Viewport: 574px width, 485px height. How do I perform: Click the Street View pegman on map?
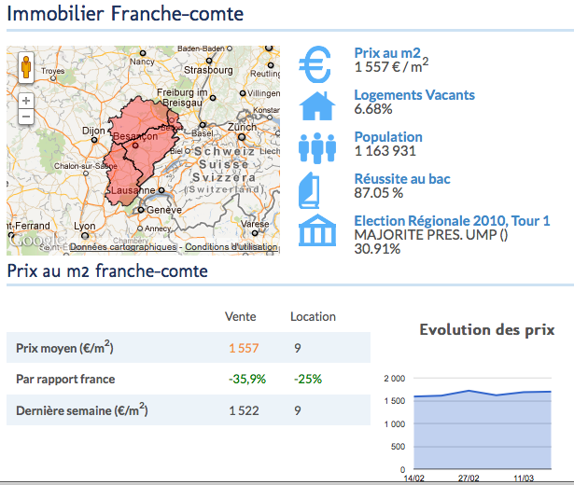click(x=25, y=68)
